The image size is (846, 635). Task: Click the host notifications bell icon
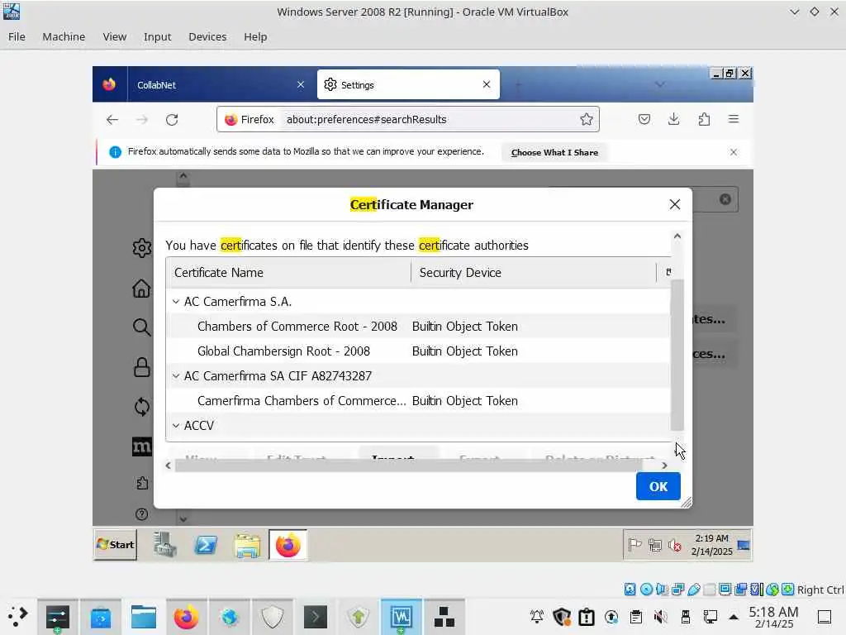(x=537, y=616)
